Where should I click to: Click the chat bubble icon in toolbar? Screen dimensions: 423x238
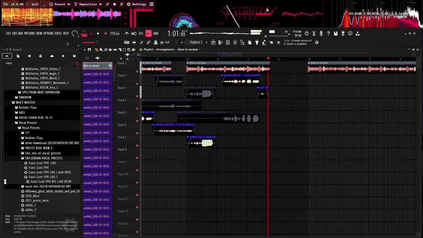pos(350,33)
